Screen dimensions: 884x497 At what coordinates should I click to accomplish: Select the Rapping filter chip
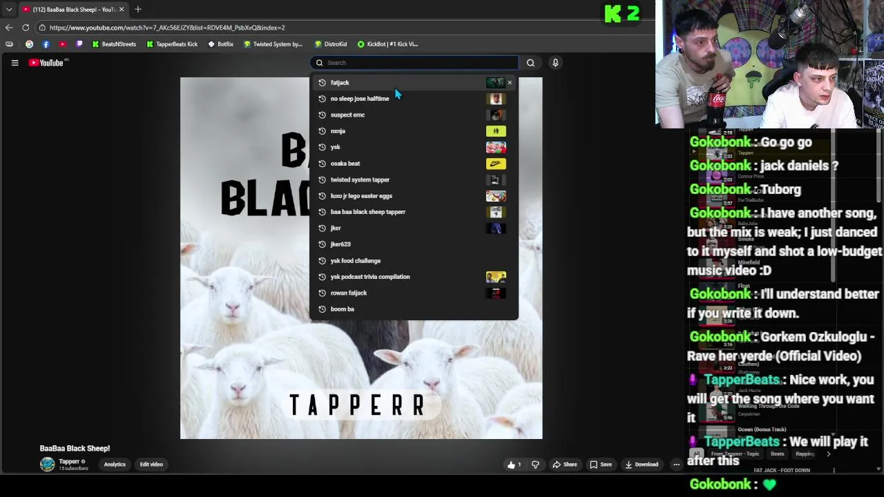click(805, 454)
